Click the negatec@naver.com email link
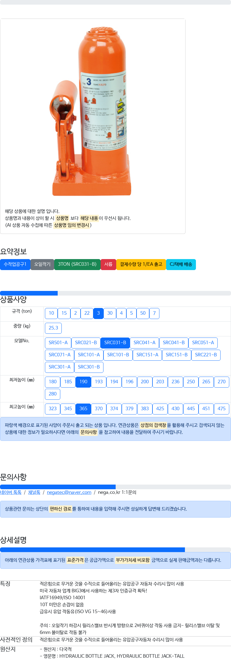 (x=69, y=492)
